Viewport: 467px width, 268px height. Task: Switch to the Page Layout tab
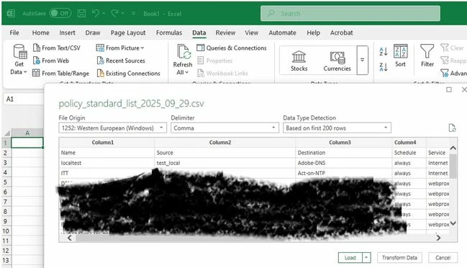coord(128,33)
